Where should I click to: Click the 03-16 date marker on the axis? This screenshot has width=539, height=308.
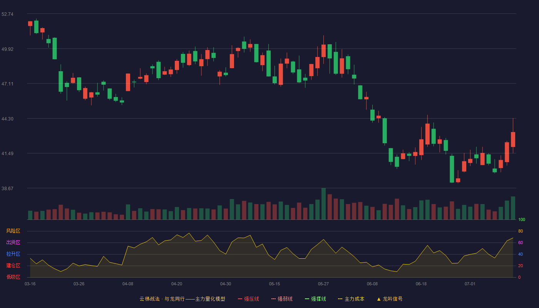tap(30, 284)
